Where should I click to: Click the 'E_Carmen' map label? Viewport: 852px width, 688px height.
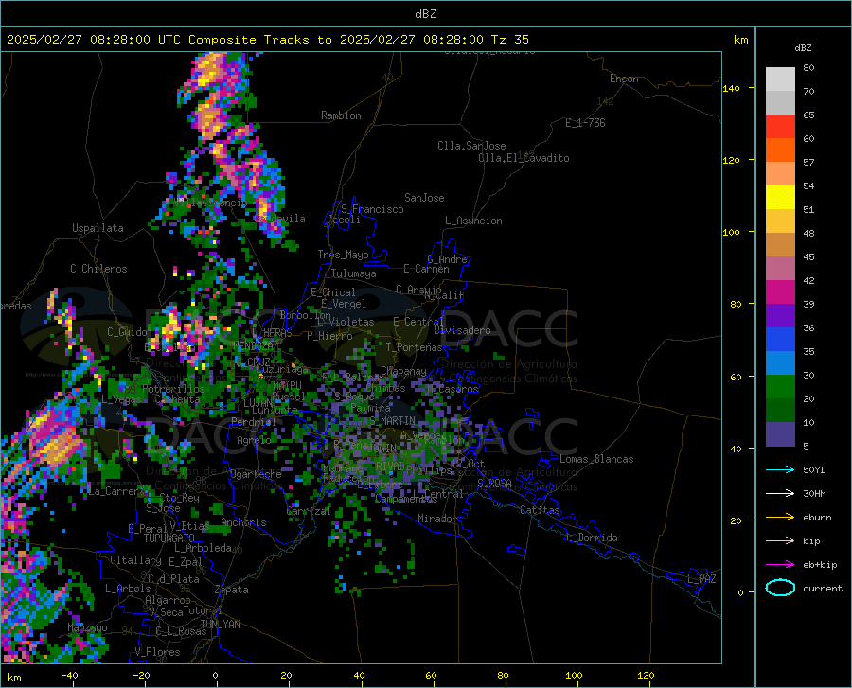pos(426,268)
